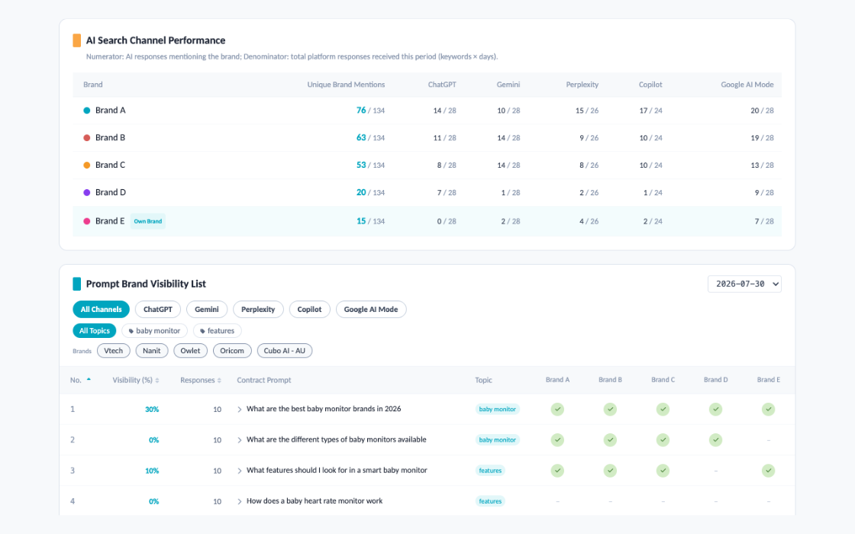Sort by the Responses column
Viewport: 855px width, 534px height.
[201, 381]
